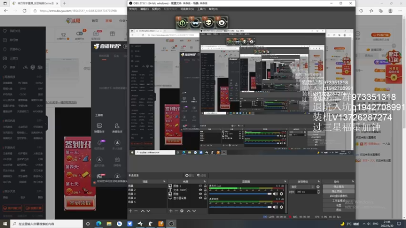The image size is (406, 228).
Task: Collapse the Douyu left sidebar handle
Action: tap(47, 123)
